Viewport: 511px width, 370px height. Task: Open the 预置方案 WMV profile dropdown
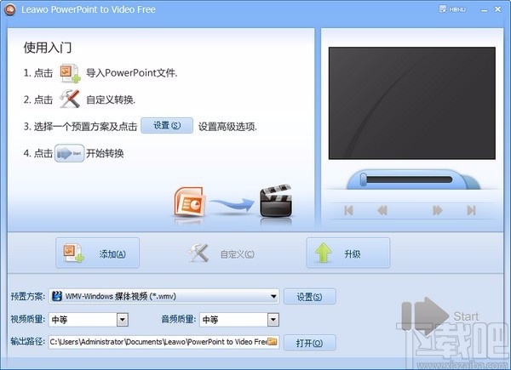click(x=164, y=296)
